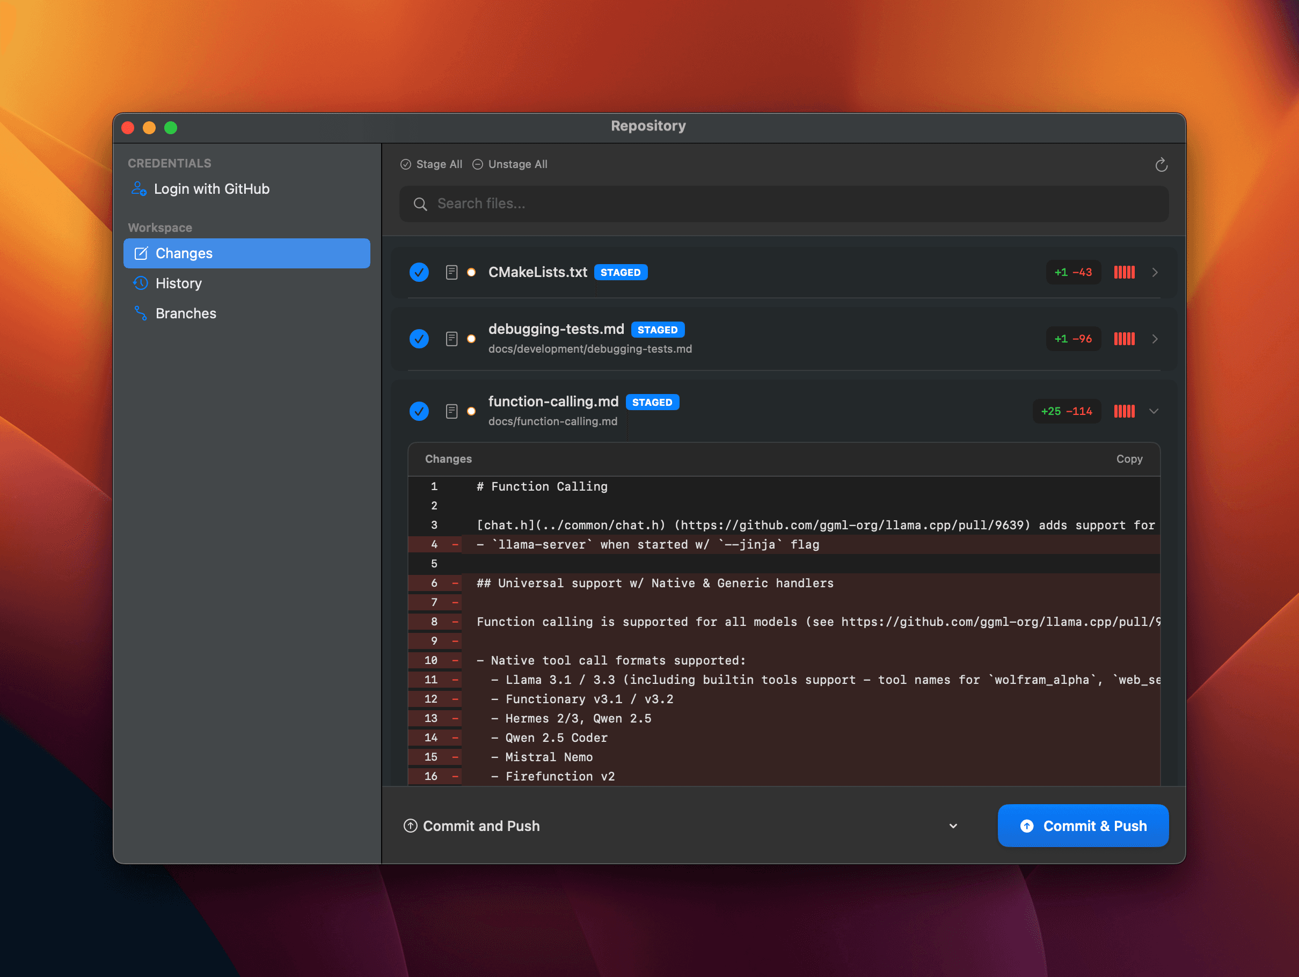Viewport: 1299px width, 977px height.
Task: Click path docs/development/debugging-tests.md
Action: (590, 349)
